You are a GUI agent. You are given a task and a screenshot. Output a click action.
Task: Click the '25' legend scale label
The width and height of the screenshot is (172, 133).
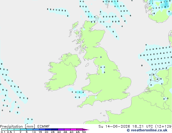pyautogui.click(x=53, y=132)
